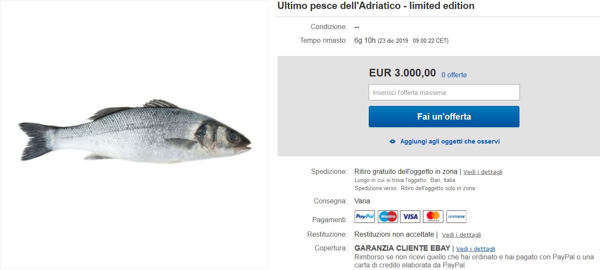Click the Mastercard logo icon
This screenshot has width=600, height=270.
point(433,217)
